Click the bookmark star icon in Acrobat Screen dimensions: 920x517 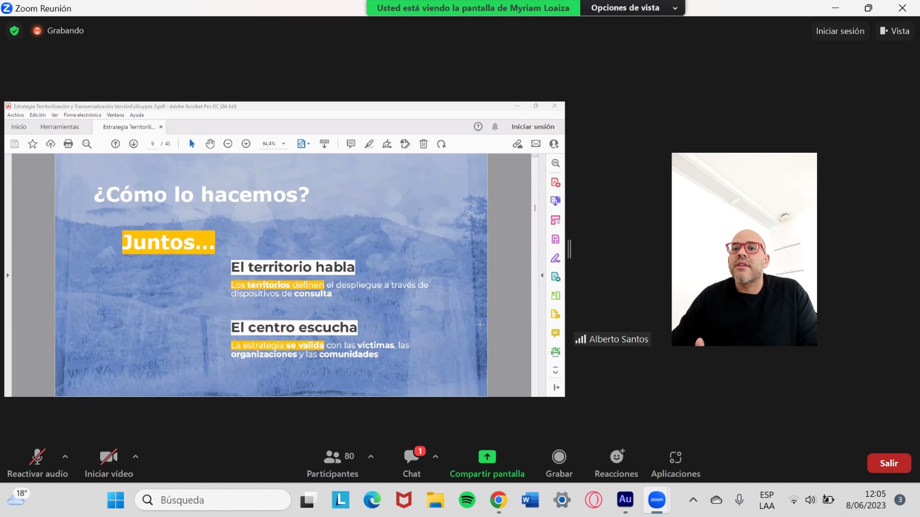click(33, 144)
